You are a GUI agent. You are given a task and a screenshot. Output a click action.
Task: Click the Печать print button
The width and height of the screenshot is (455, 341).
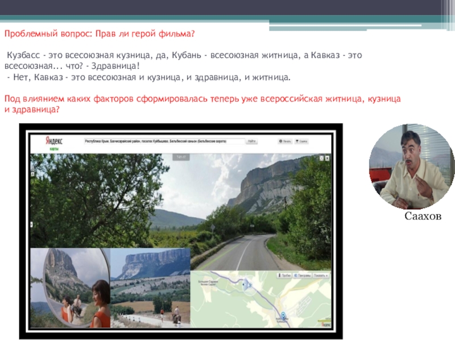tap(286, 142)
